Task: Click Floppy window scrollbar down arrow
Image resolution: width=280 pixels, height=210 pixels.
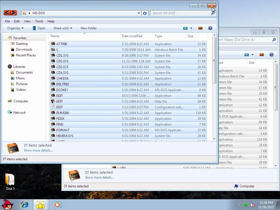Action: pyautogui.click(x=276, y=166)
